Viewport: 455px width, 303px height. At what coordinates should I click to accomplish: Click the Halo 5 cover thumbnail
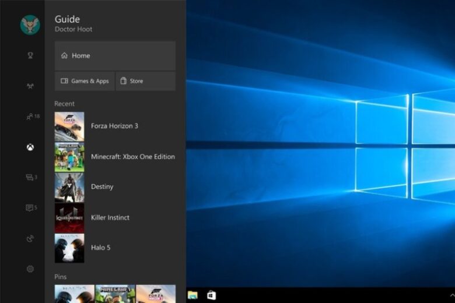pyautogui.click(x=69, y=248)
